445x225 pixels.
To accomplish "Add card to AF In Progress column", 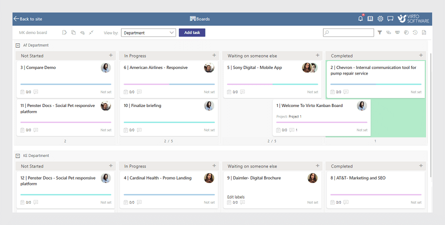I will [214, 55].
